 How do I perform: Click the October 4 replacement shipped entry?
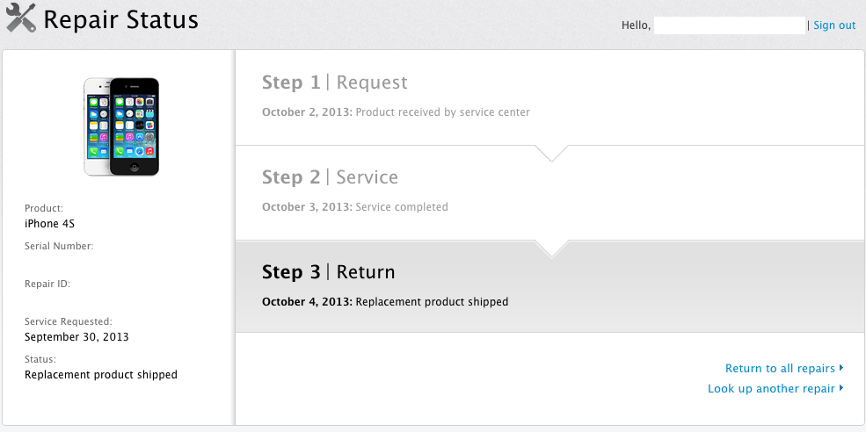coord(385,302)
